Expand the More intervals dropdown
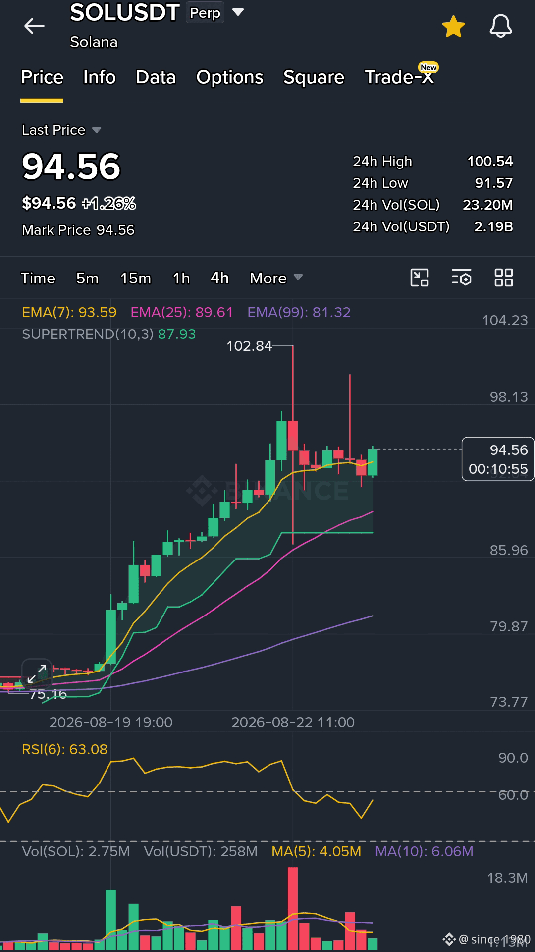The height and width of the screenshot is (952, 535). tap(276, 279)
